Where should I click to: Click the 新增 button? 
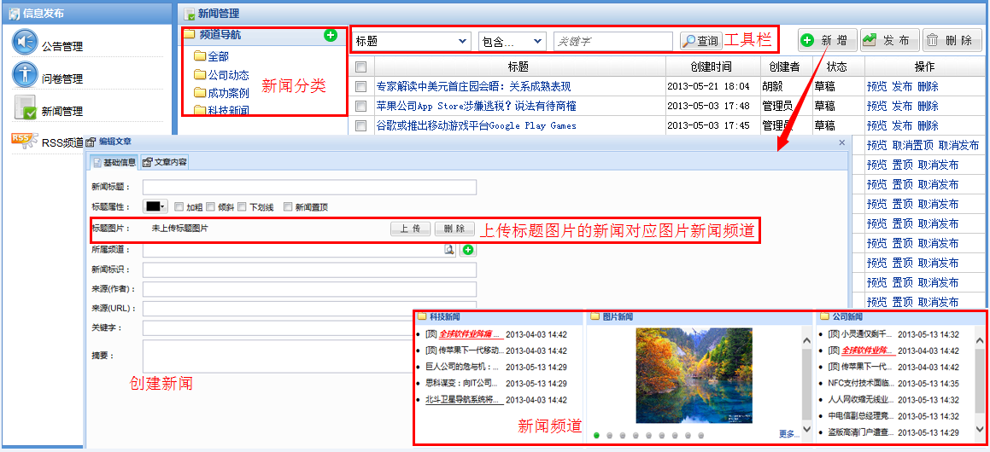(827, 40)
